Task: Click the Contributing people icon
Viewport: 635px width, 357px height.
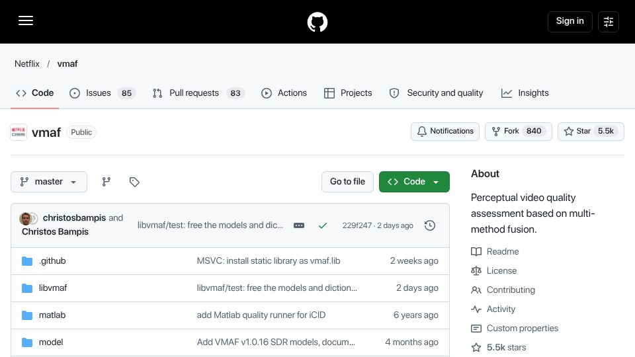Action: (x=476, y=290)
